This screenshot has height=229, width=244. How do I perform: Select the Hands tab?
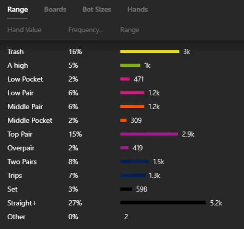coord(137,9)
